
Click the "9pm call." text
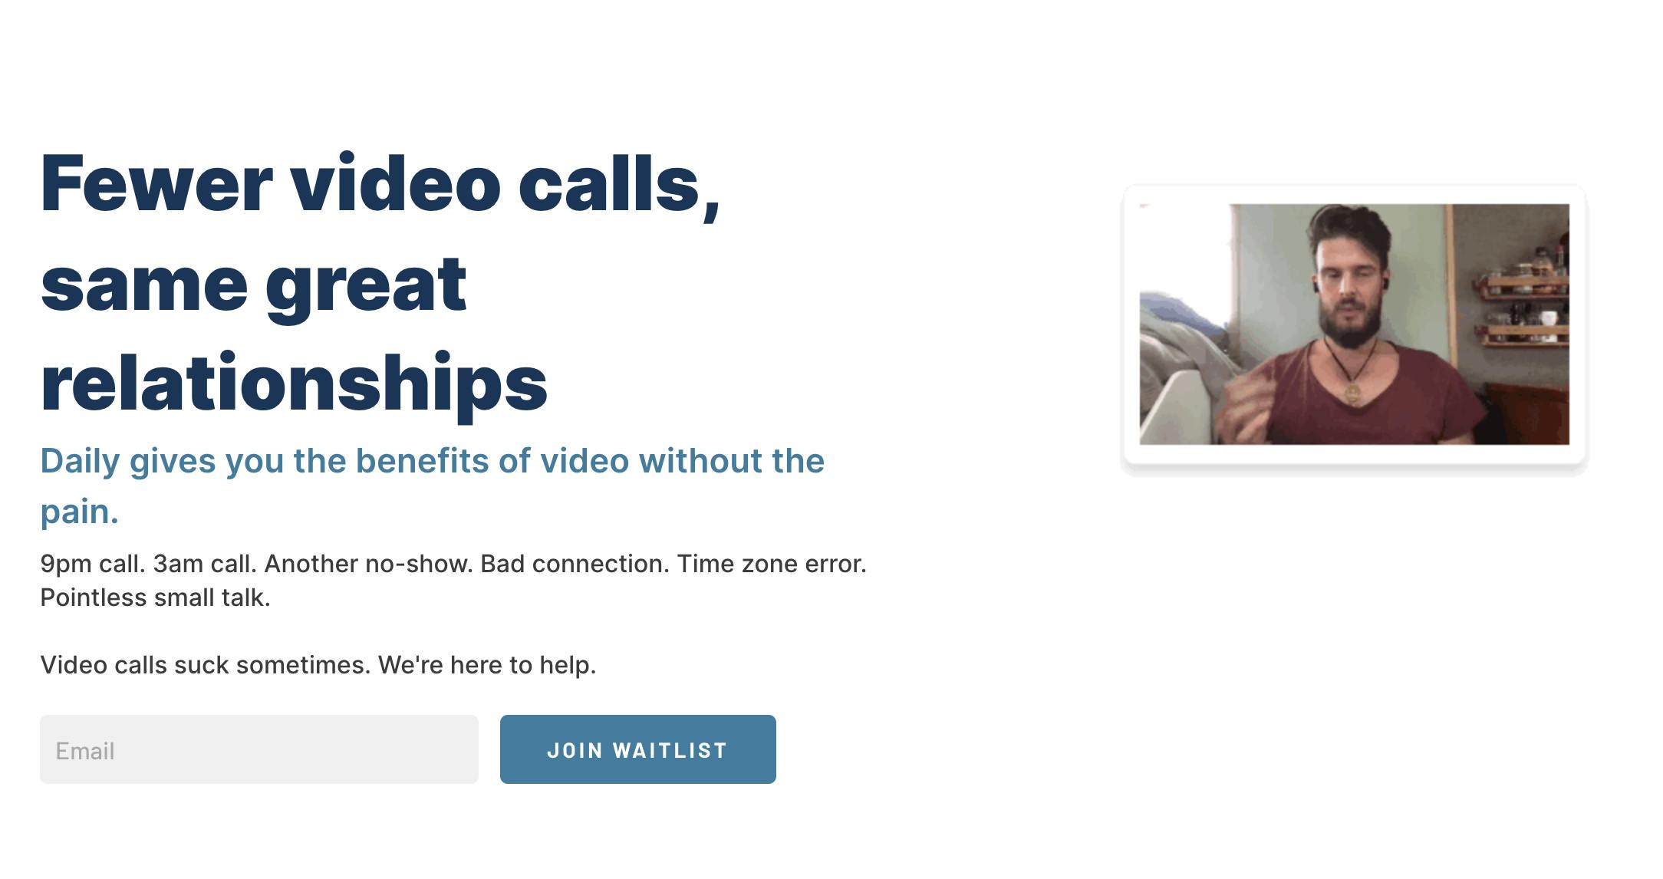coord(93,564)
